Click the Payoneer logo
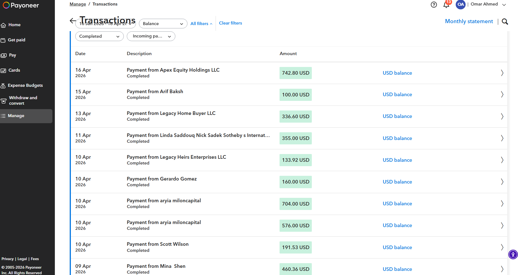 pyautogui.click(x=21, y=6)
